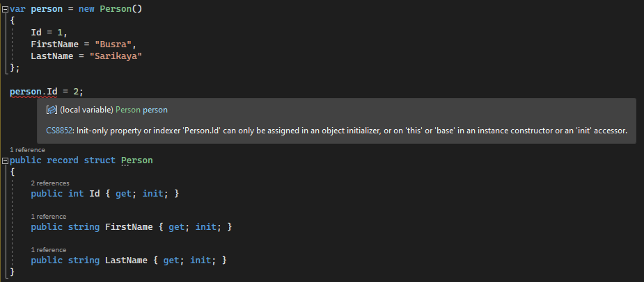Place cursor on "Busra" string literal
Screen dimensions: 644x282
click(x=113, y=44)
